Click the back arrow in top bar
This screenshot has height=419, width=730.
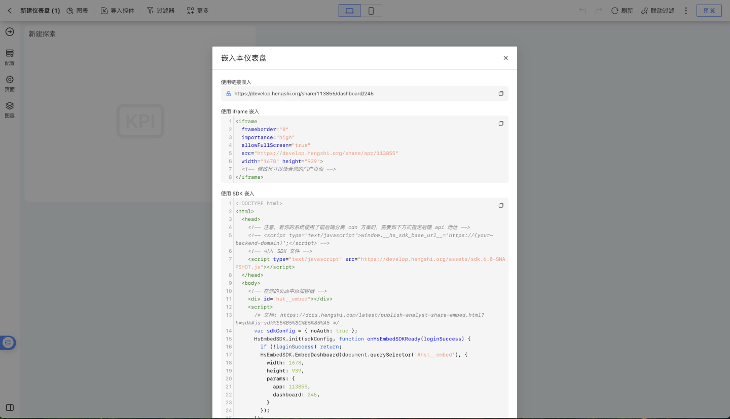pos(10,11)
